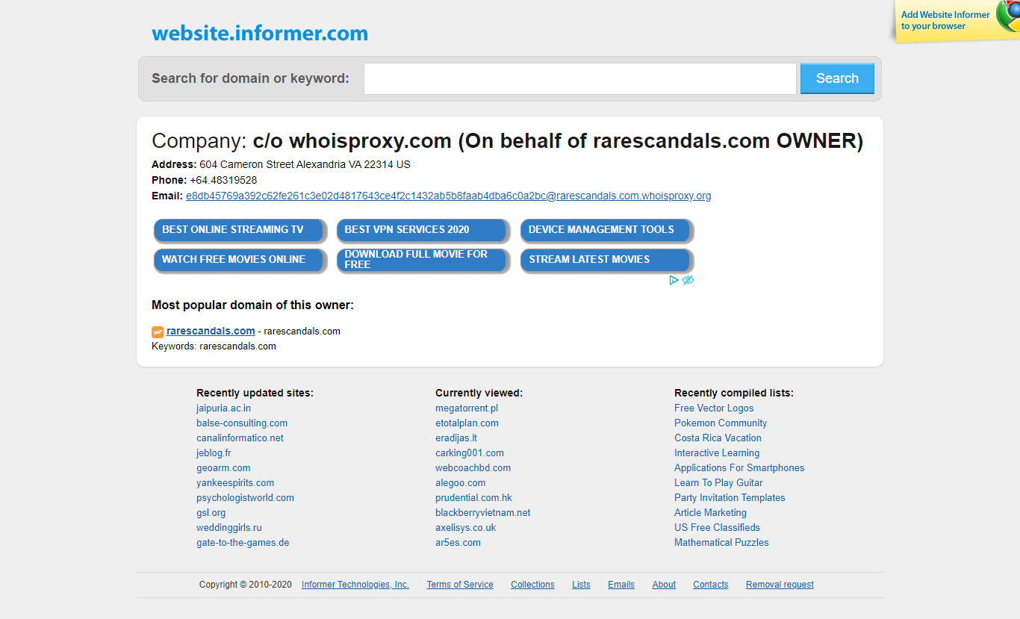1020x619 pixels.
Task: Click the phone number +64.48319528
Action: tap(223, 180)
